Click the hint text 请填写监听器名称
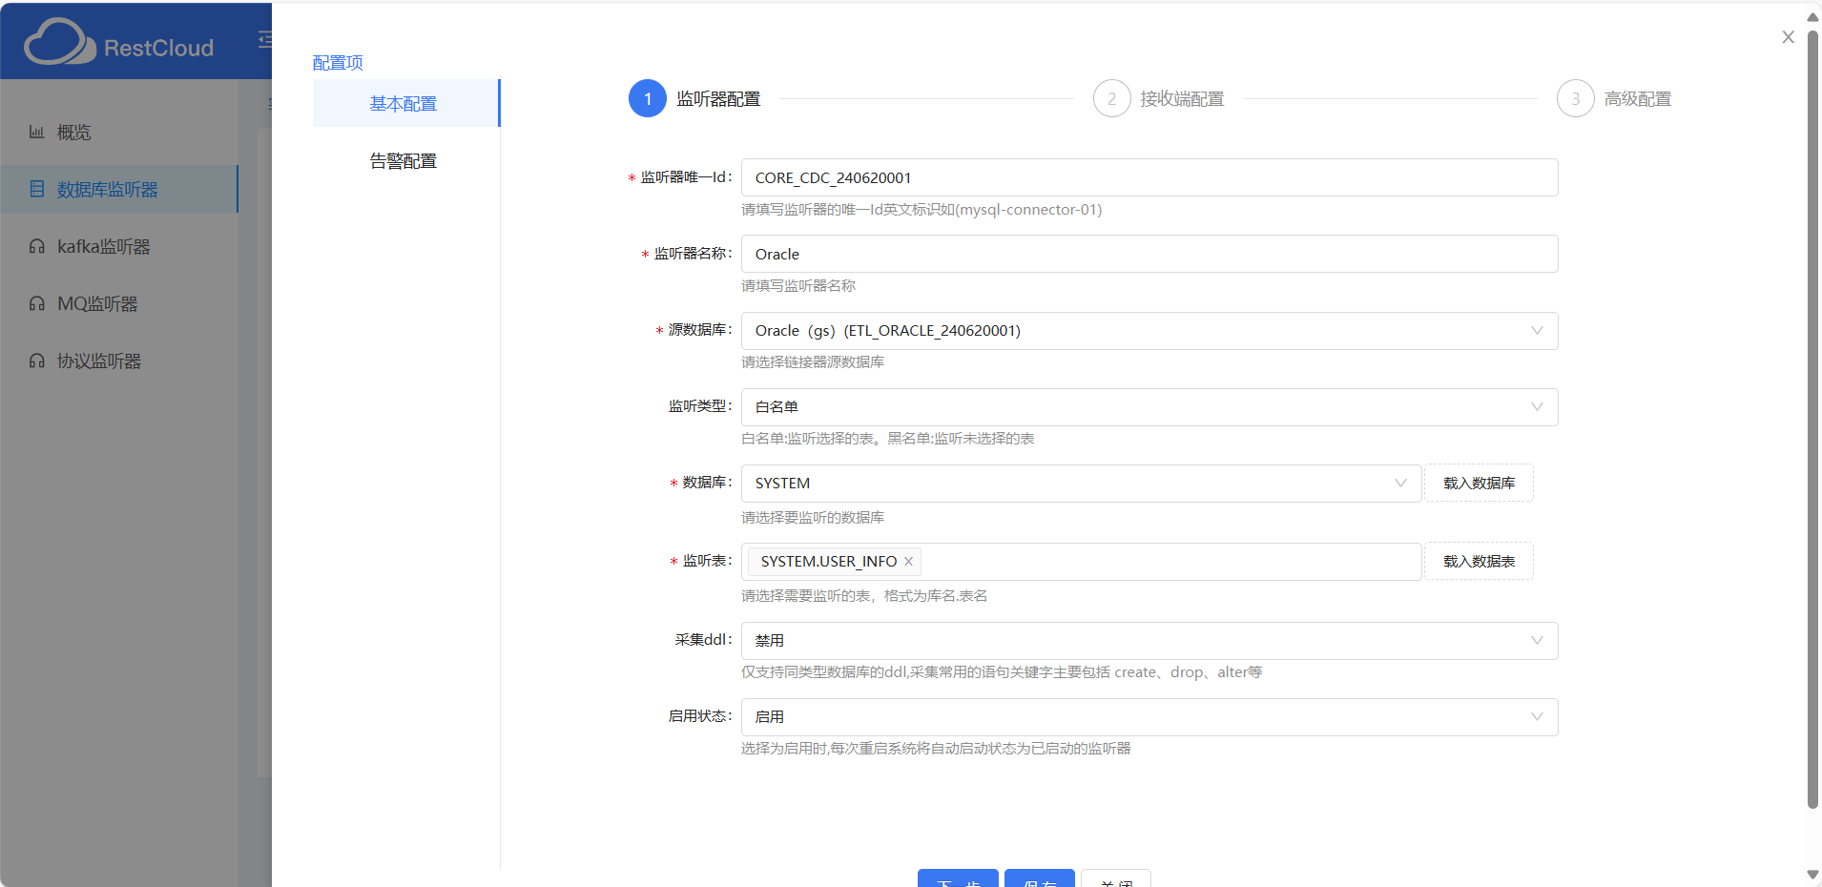Viewport: 1822px width, 887px height. click(x=798, y=286)
